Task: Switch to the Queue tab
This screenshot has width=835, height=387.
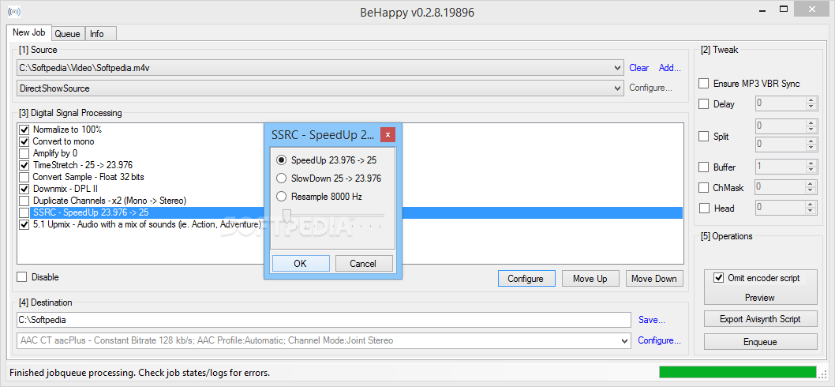Action: [x=67, y=34]
